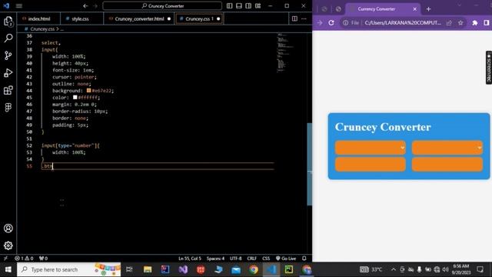The height and width of the screenshot is (277, 492).
Task: Start Go Live server
Action: [x=286, y=259]
